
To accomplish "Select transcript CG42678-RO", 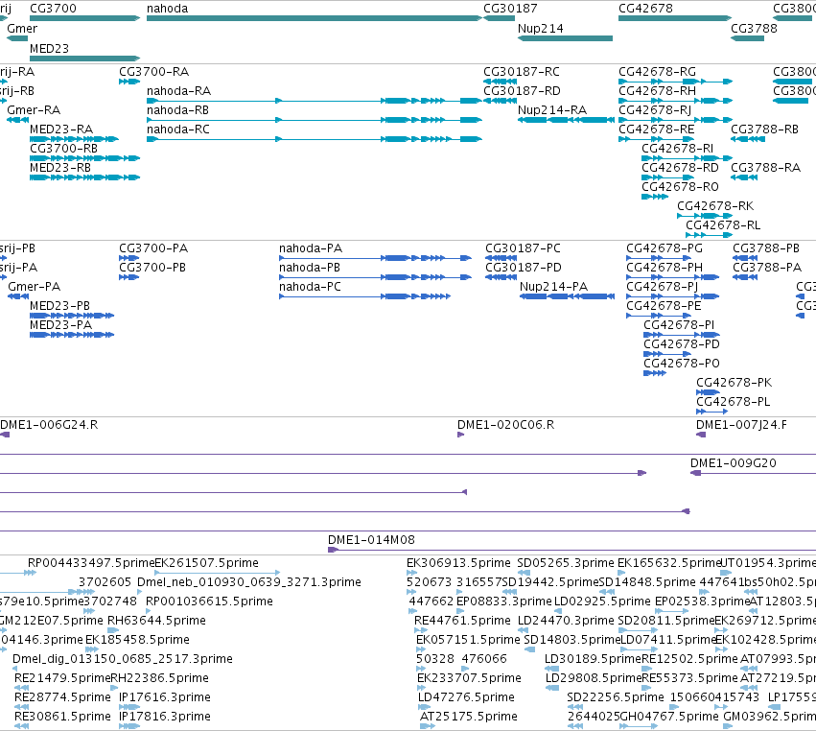I will coord(655,197).
